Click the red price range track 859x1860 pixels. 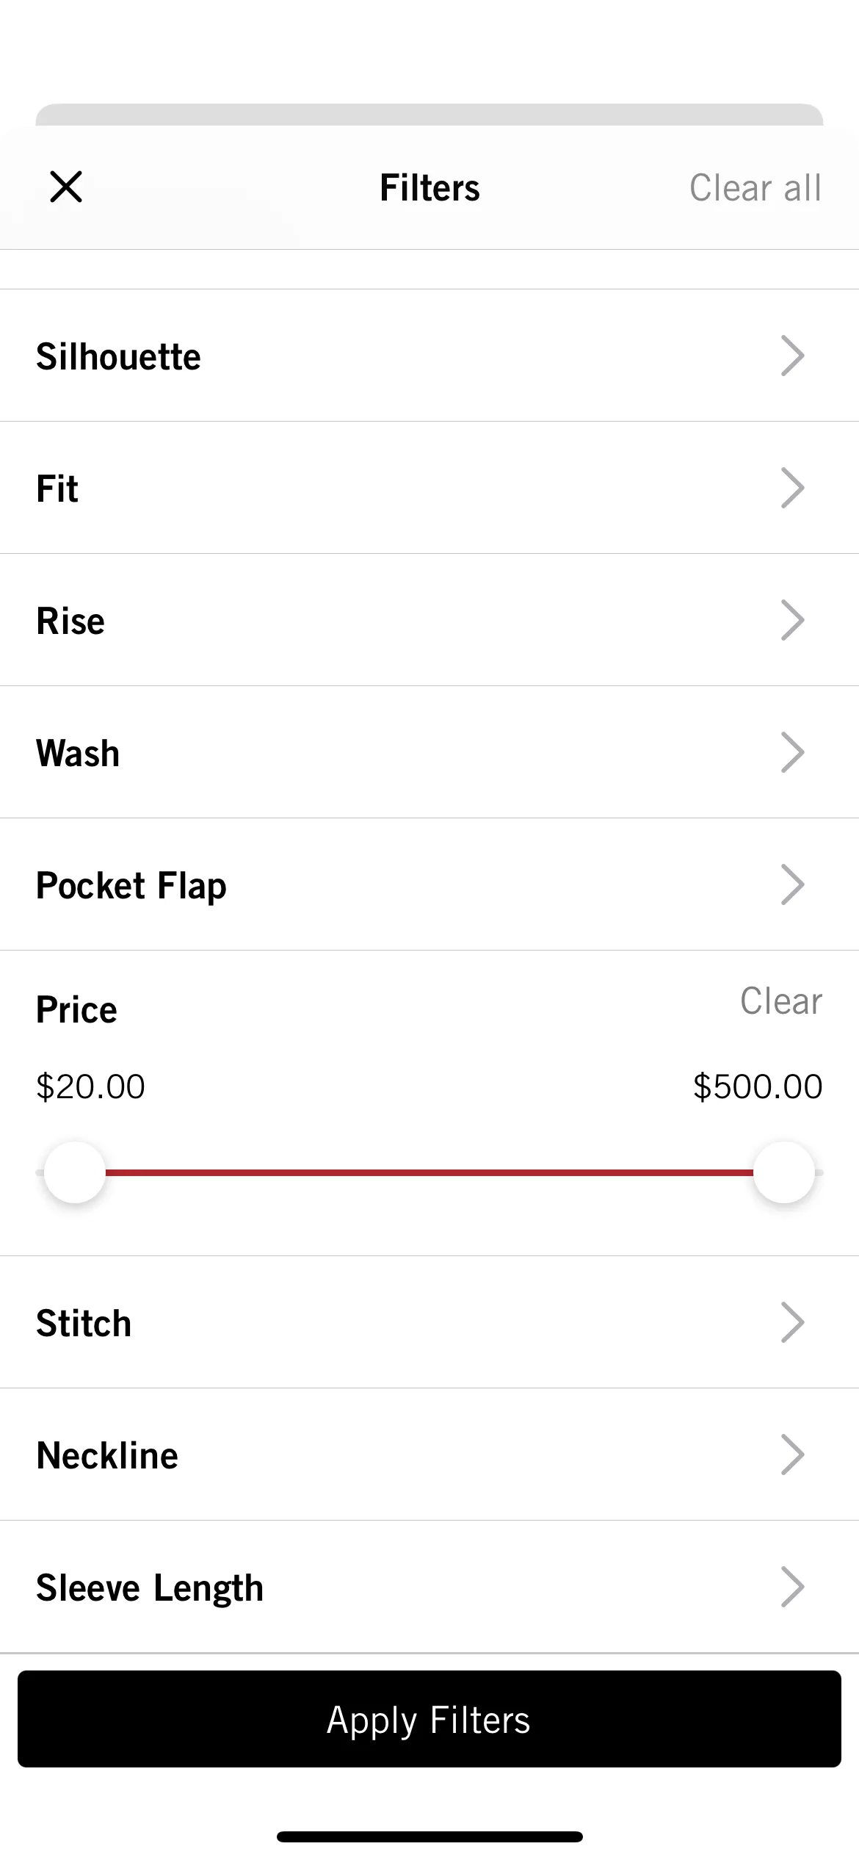[429, 1172]
